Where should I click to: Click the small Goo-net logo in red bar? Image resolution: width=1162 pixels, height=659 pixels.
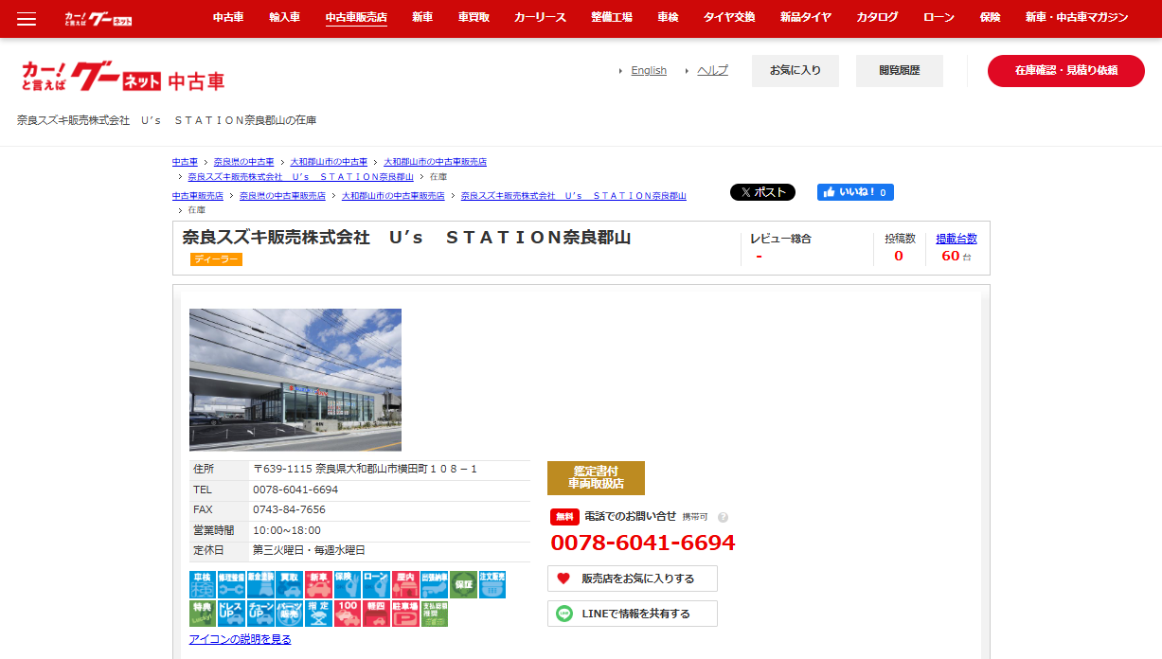pos(98,19)
